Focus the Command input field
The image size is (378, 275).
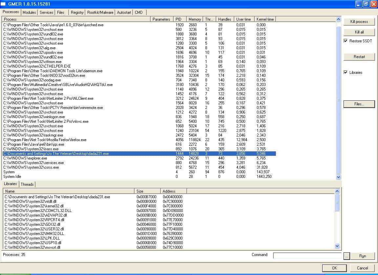click(307, 256)
